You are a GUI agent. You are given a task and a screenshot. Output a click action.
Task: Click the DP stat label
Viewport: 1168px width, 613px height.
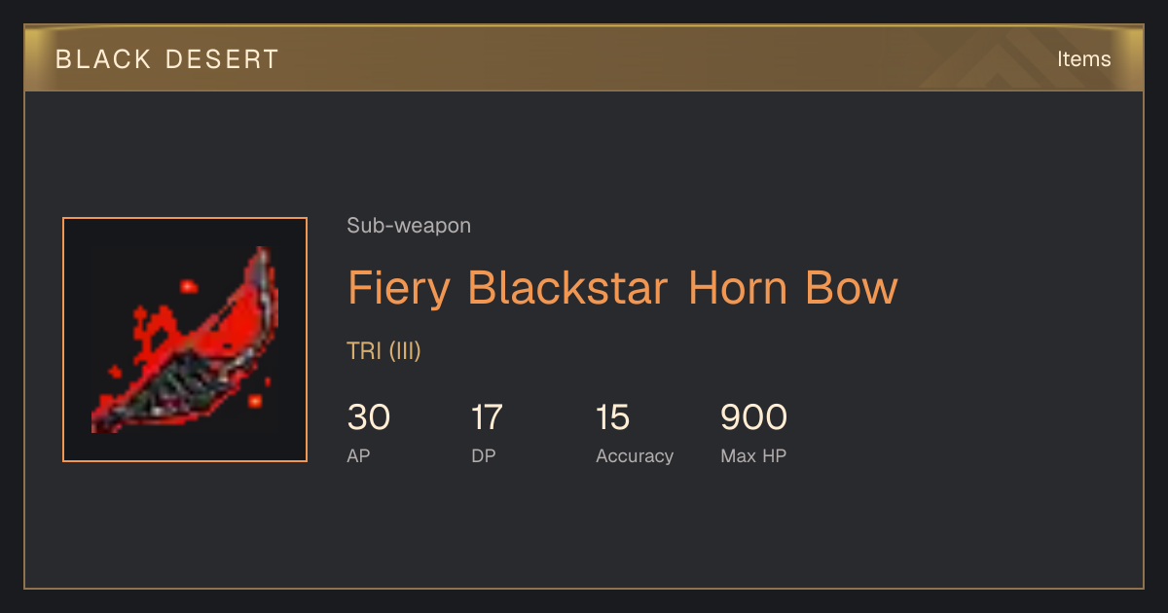click(x=483, y=455)
